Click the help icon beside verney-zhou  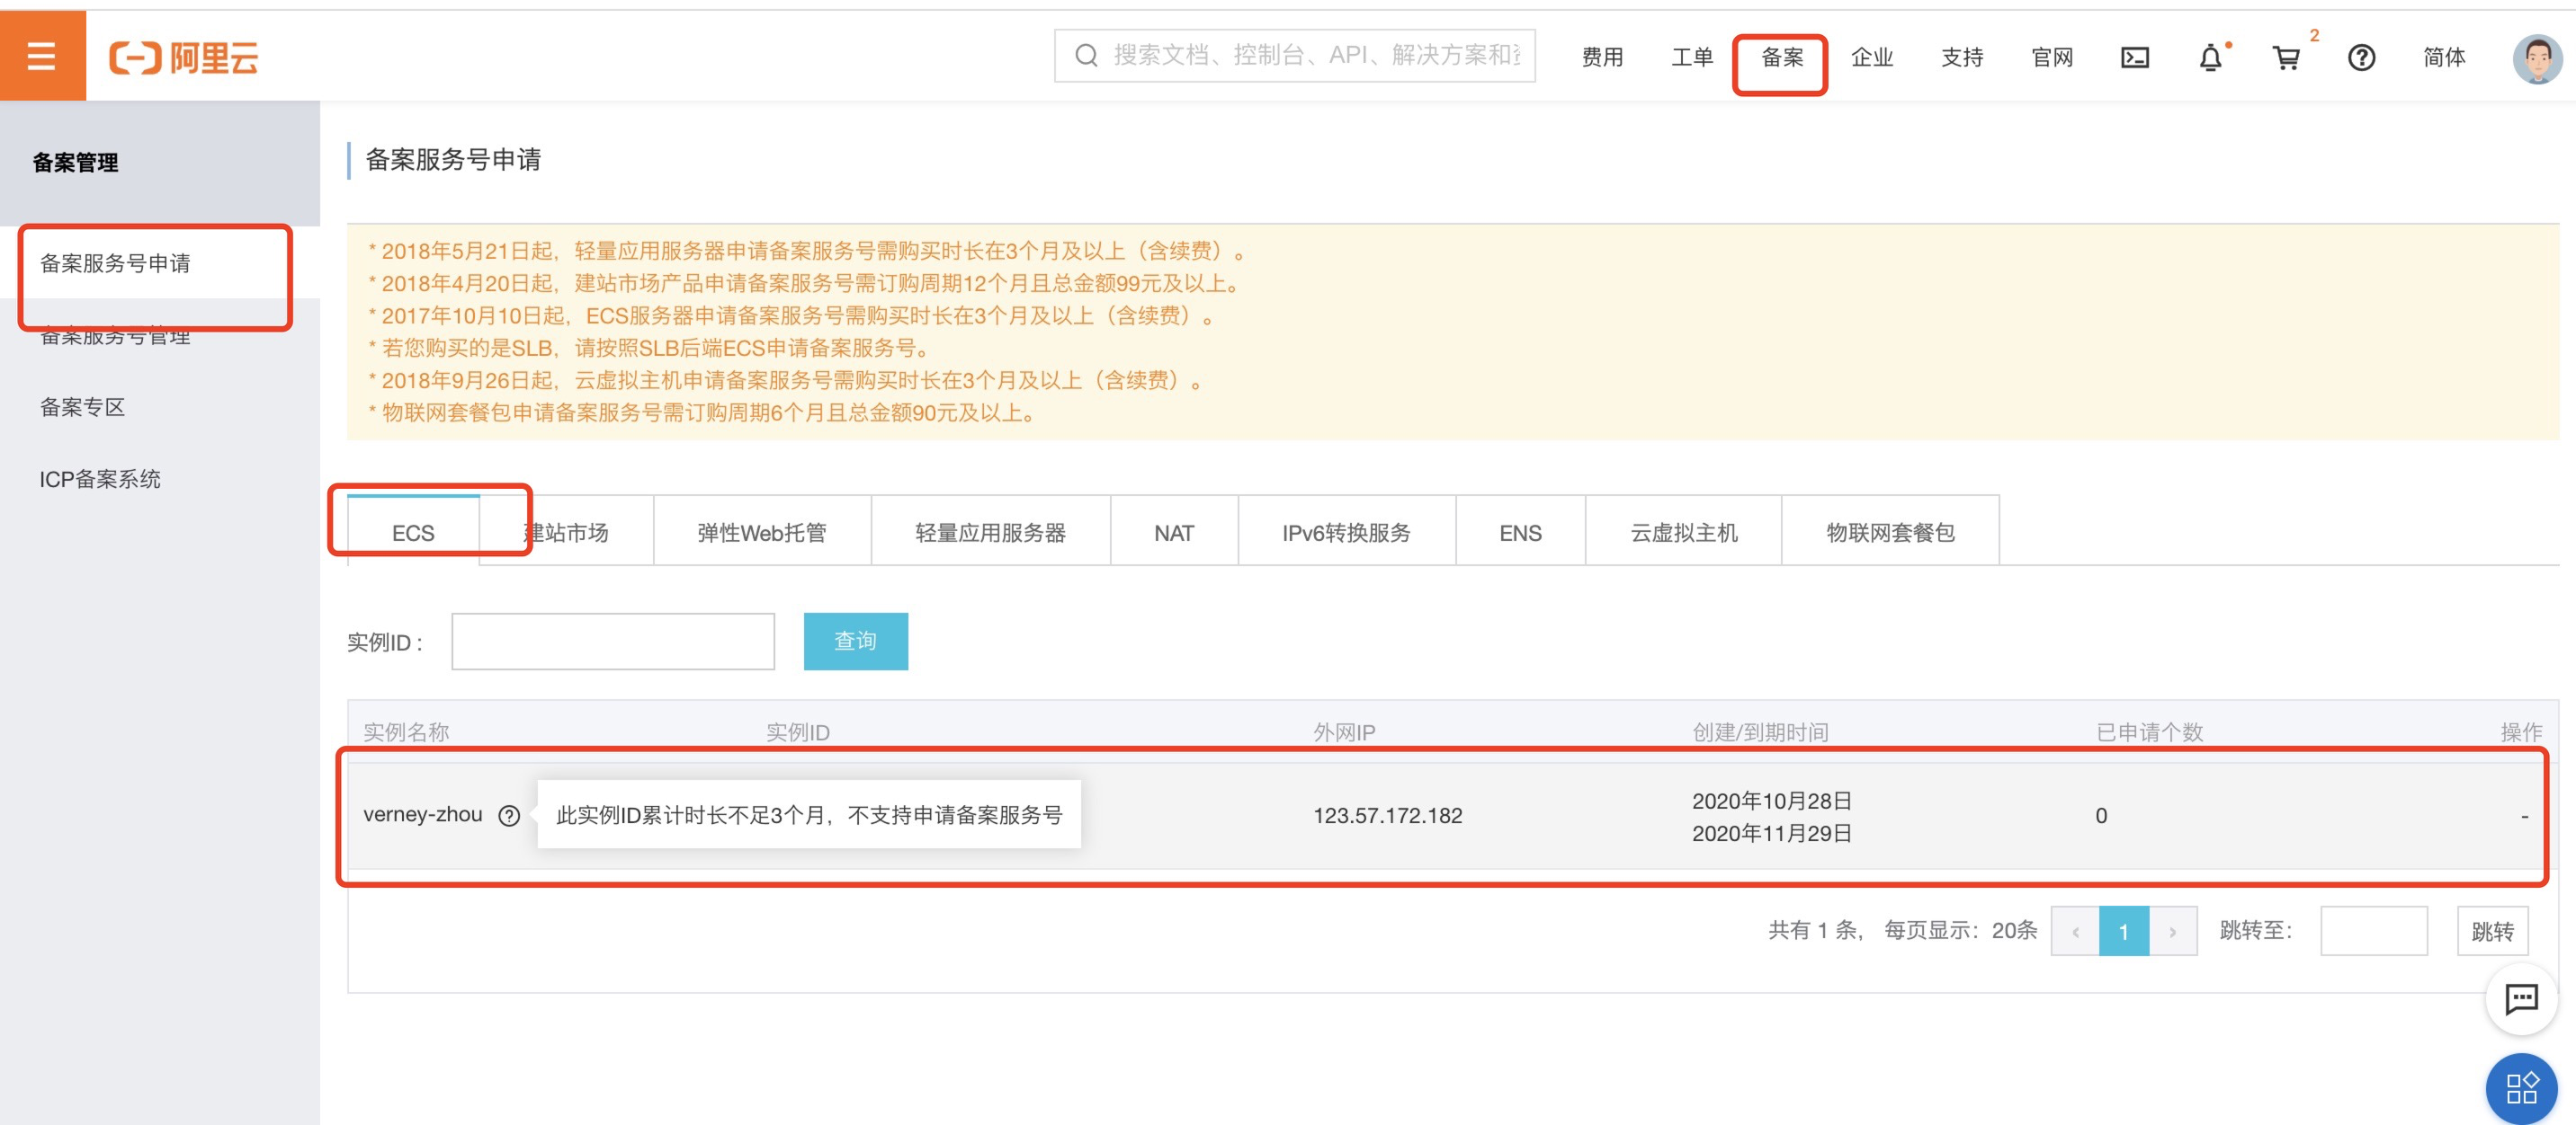tap(509, 815)
